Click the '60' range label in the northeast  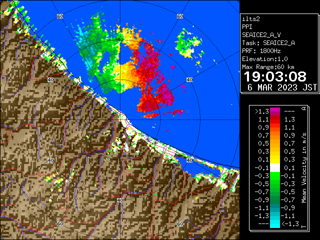point(180,16)
